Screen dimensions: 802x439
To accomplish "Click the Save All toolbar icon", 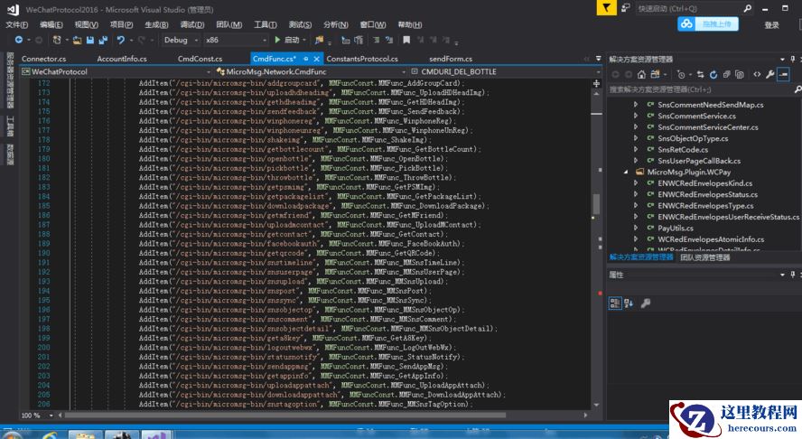I will pyautogui.click(x=102, y=40).
